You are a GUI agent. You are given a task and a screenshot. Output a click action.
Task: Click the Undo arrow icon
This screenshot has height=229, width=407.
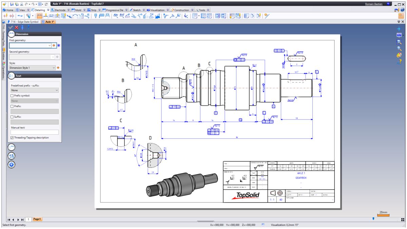(26, 4)
